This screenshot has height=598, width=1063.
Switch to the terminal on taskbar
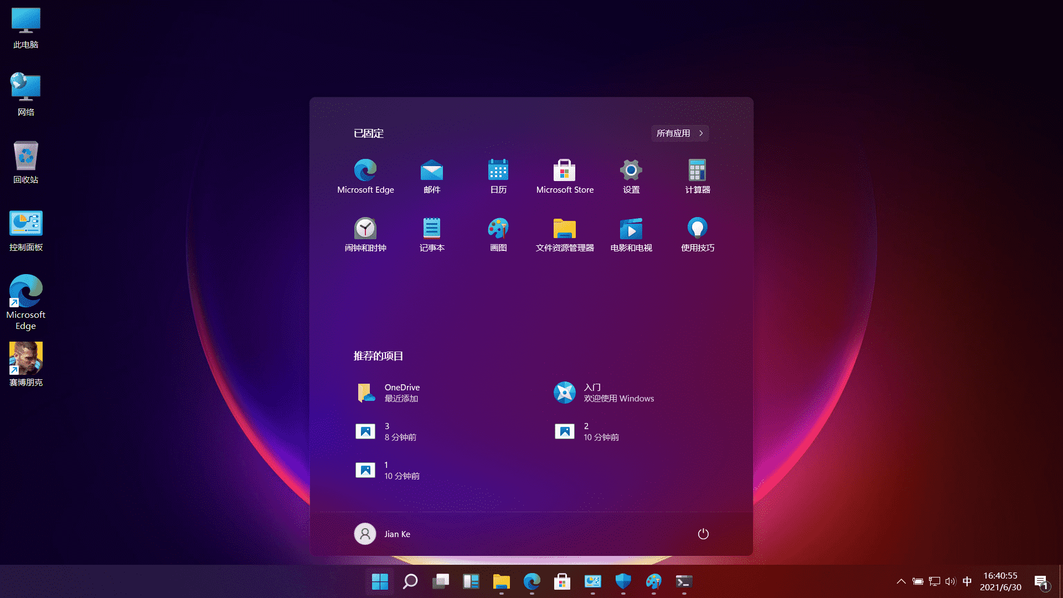pos(684,581)
